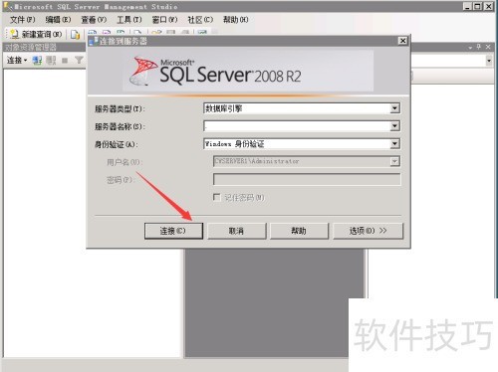Click the 连接到服务器 dialog title icon
The height and width of the screenshot is (372, 498).
[94, 41]
